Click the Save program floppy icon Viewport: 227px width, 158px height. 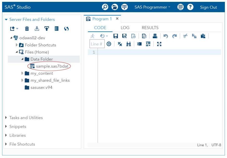115,36
